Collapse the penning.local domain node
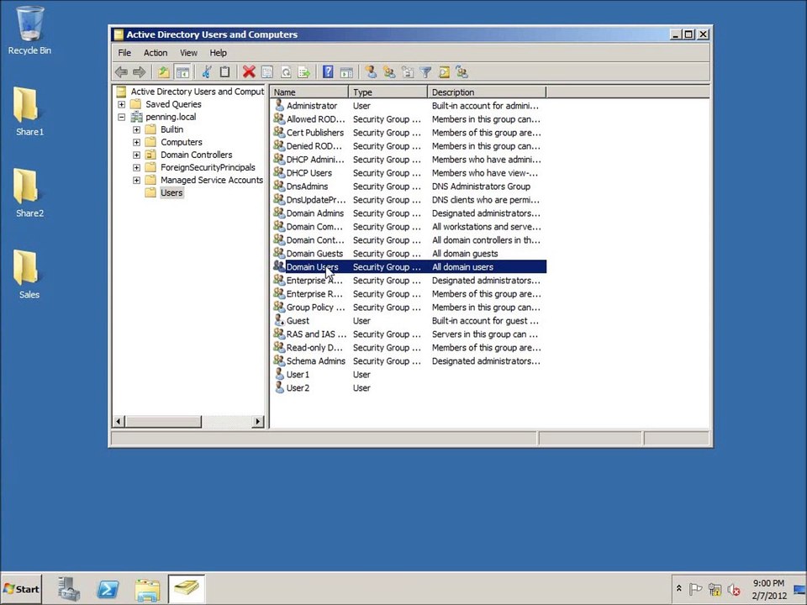Viewport: 807px width, 605px height. click(x=121, y=117)
